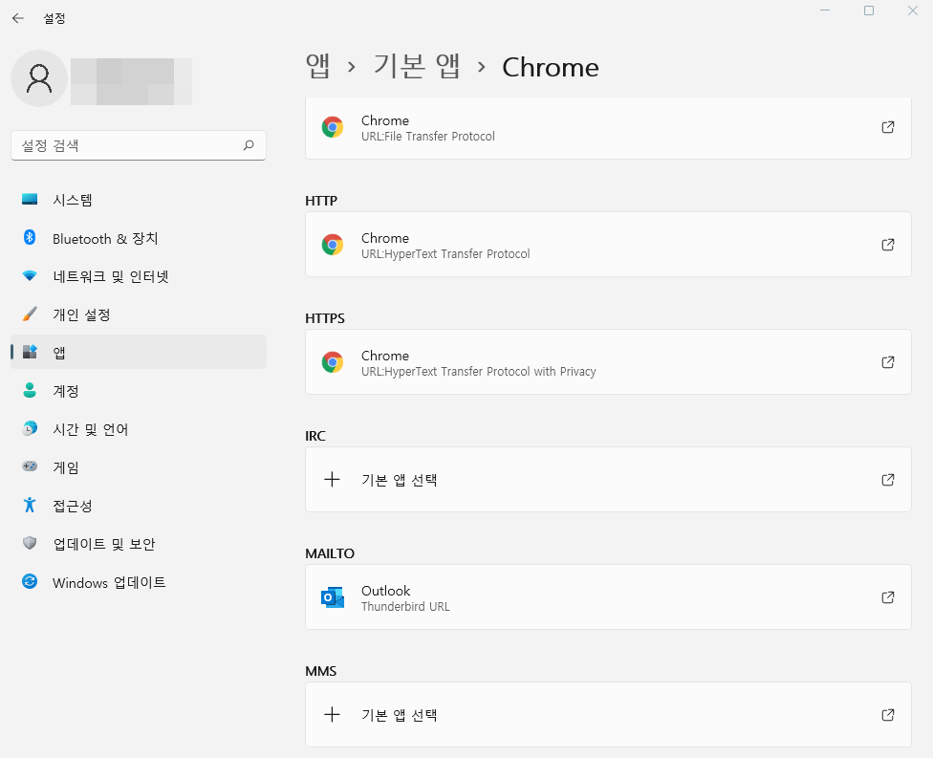933x758 pixels.
Task: Click the IRC section label
Action: pos(315,436)
